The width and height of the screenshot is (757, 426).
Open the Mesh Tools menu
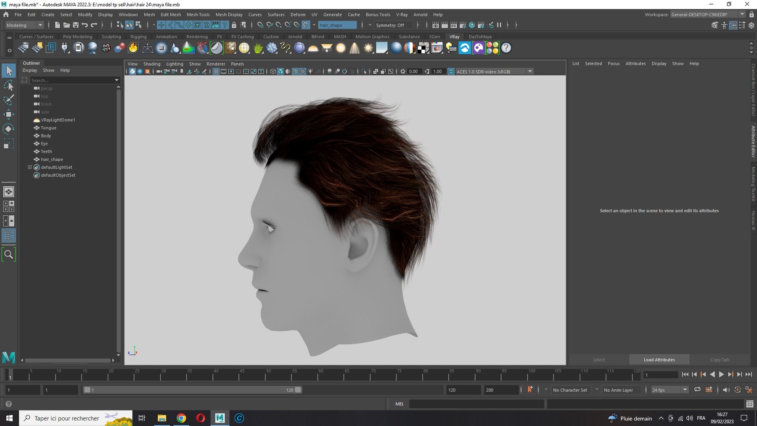pyautogui.click(x=198, y=14)
